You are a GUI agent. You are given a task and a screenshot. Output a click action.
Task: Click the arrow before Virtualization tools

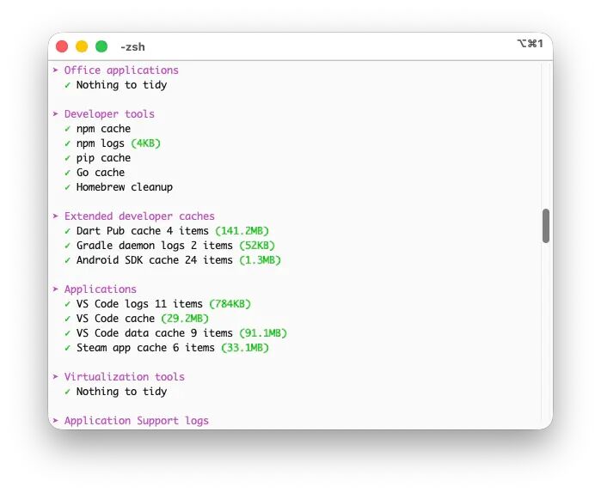click(x=56, y=377)
